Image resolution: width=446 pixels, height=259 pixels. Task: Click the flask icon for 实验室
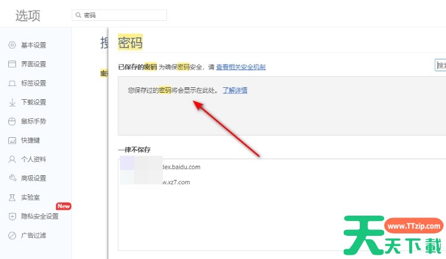coord(12,197)
